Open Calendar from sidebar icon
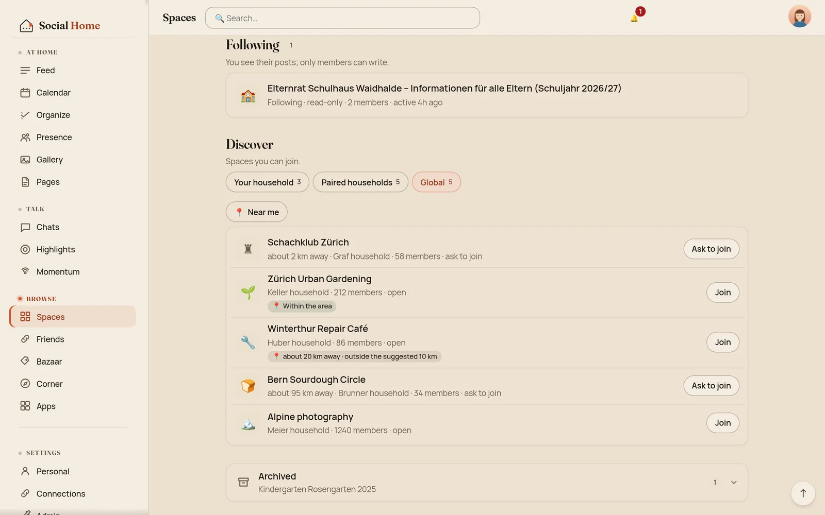Screen dimensions: 825x515 tap(25, 93)
